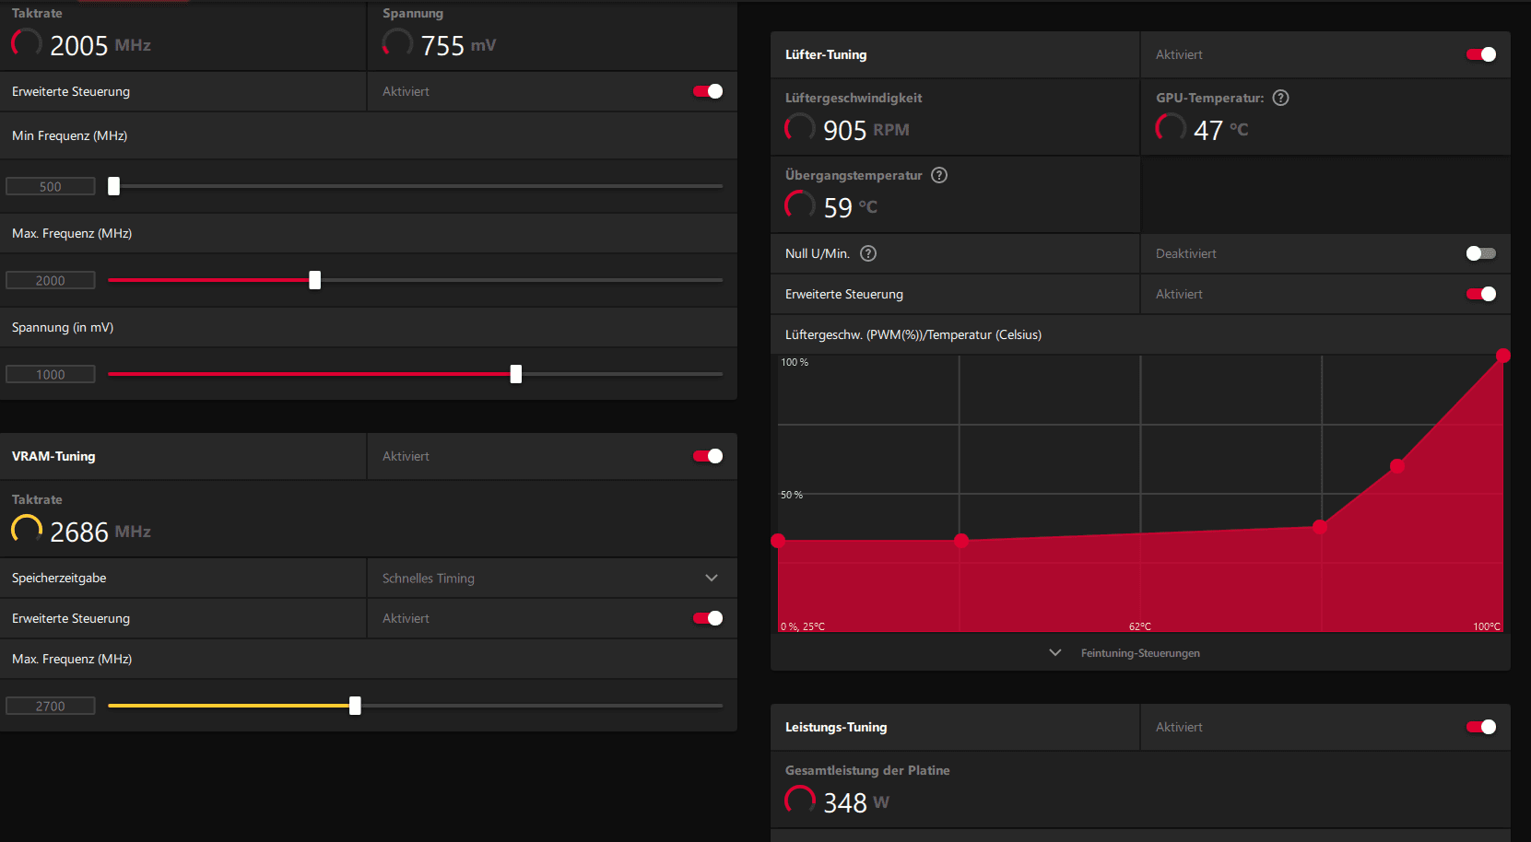Click the 'VRAM-Tuning' heading
The image size is (1531, 842).
tap(53, 456)
